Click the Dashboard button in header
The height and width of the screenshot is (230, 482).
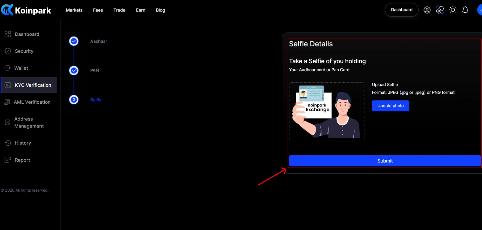click(x=402, y=10)
